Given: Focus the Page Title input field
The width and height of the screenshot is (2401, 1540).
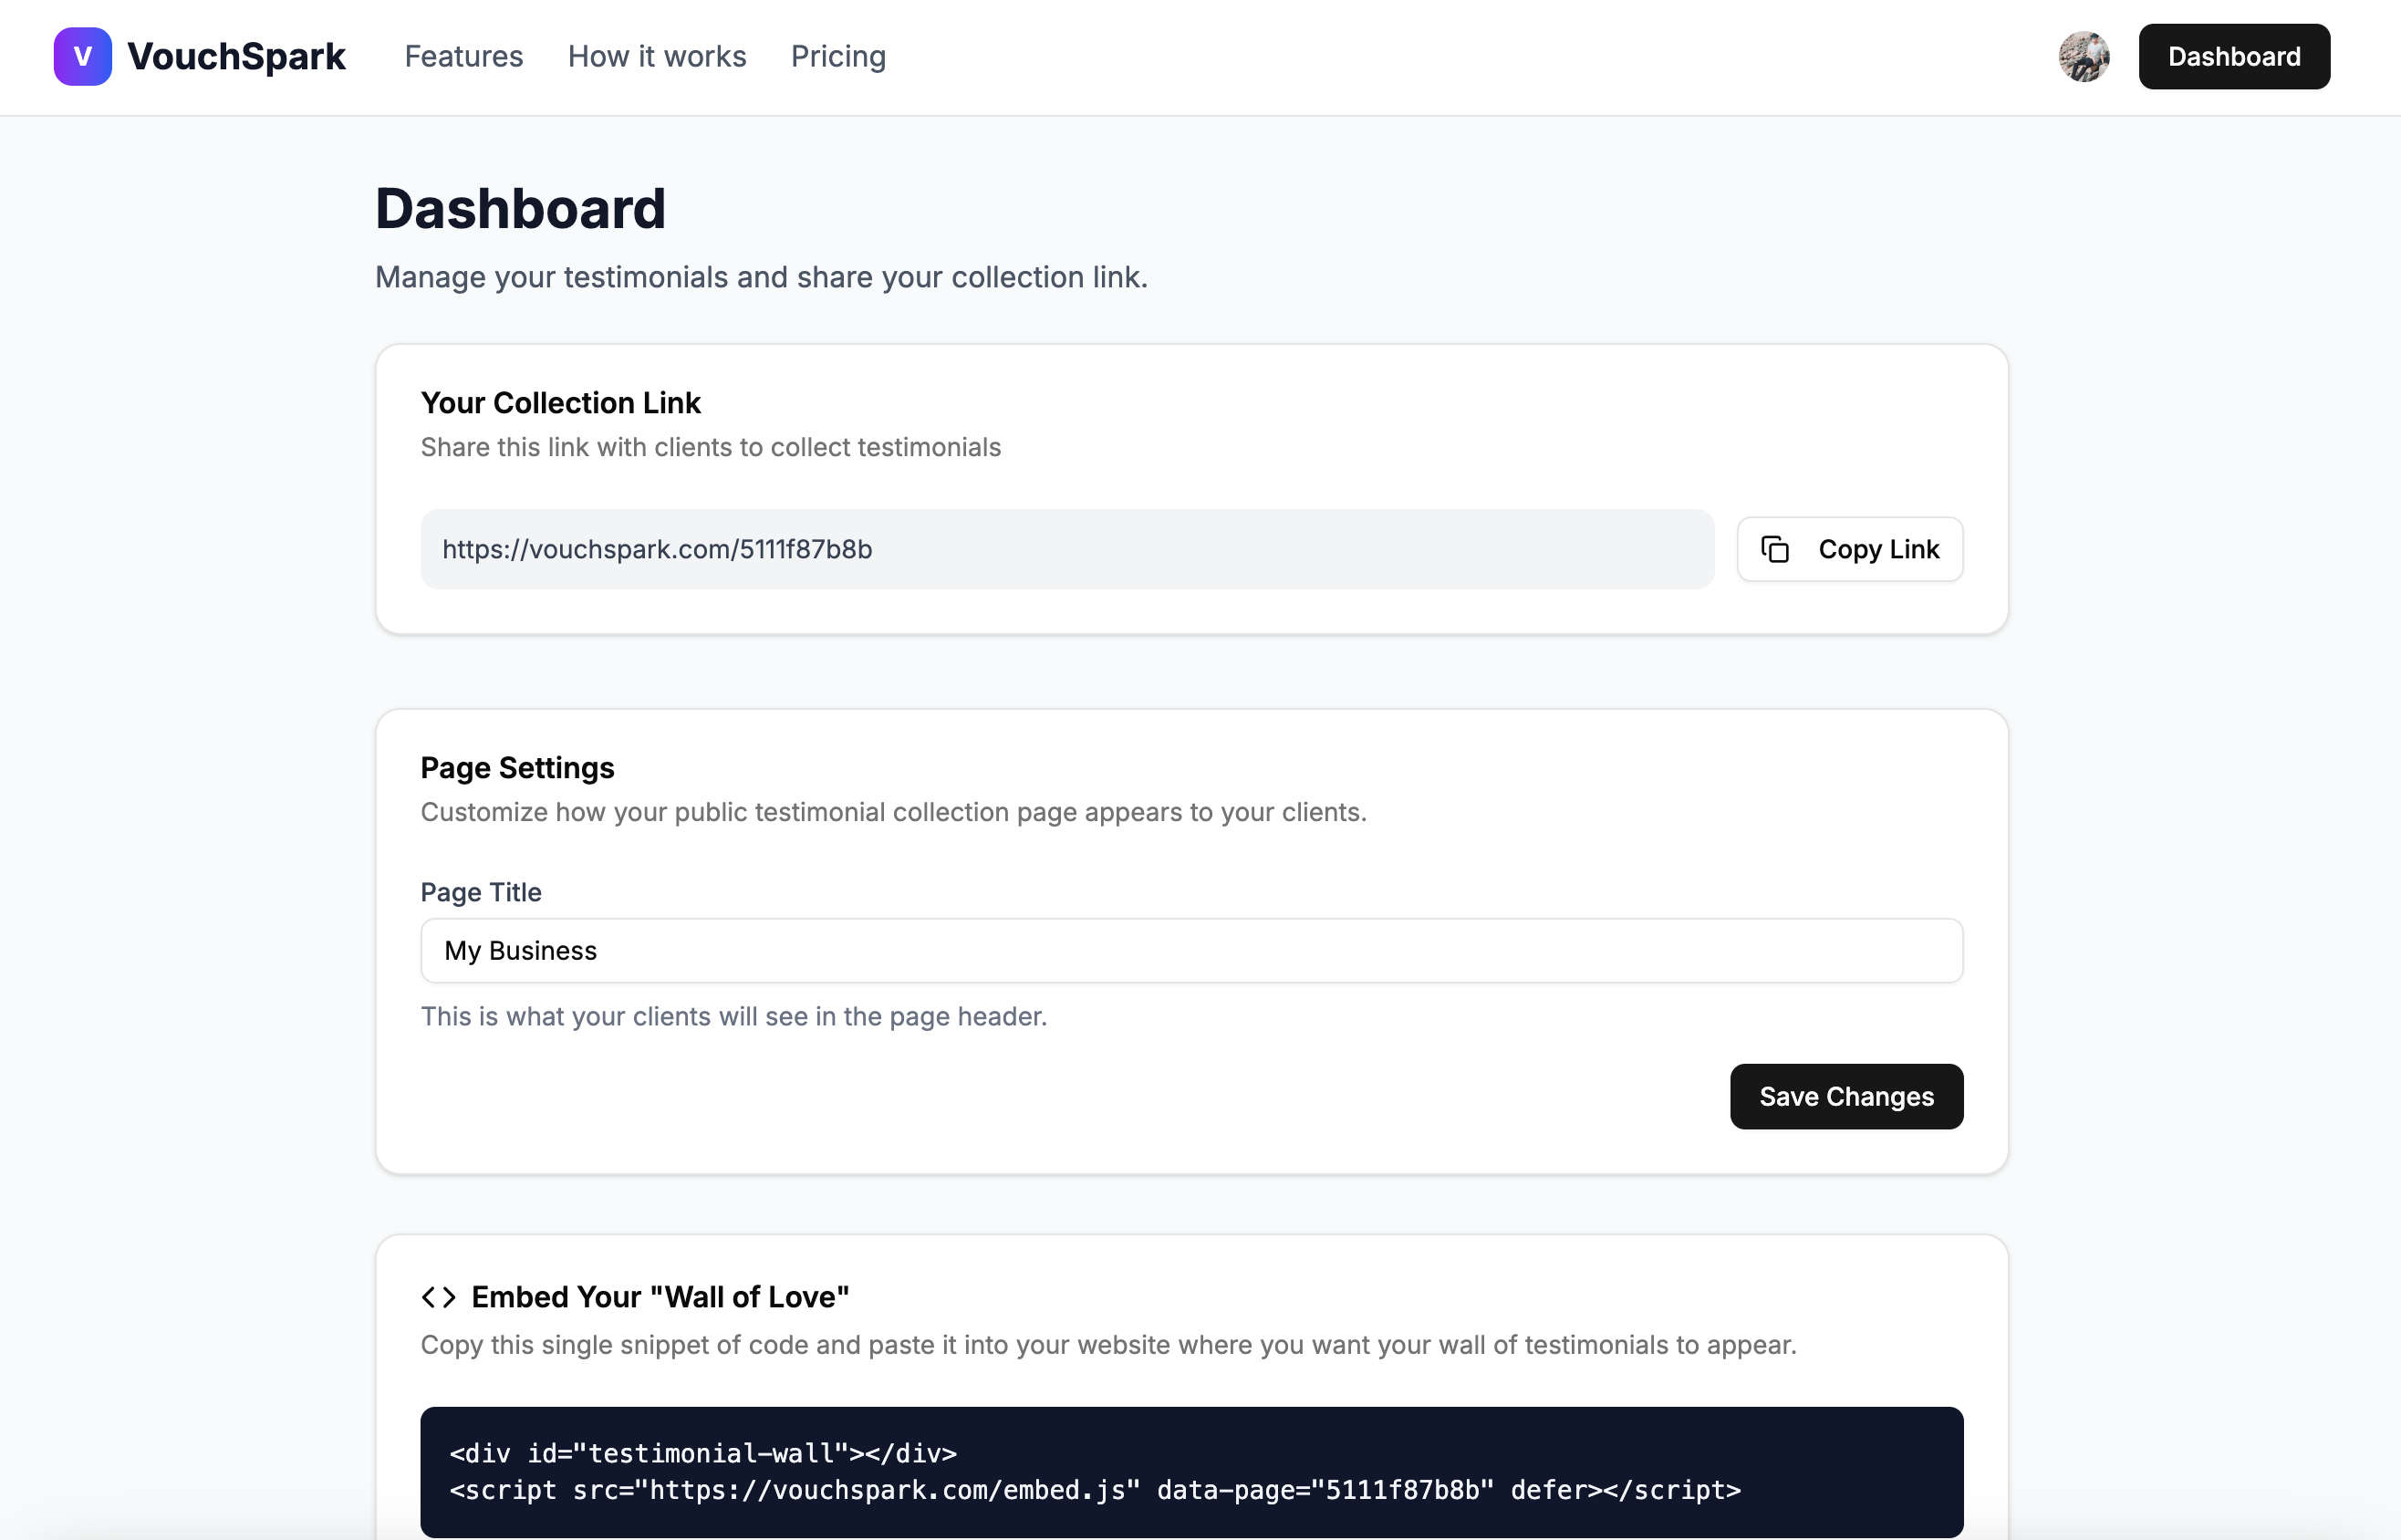Looking at the screenshot, I should tap(1190, 950).
